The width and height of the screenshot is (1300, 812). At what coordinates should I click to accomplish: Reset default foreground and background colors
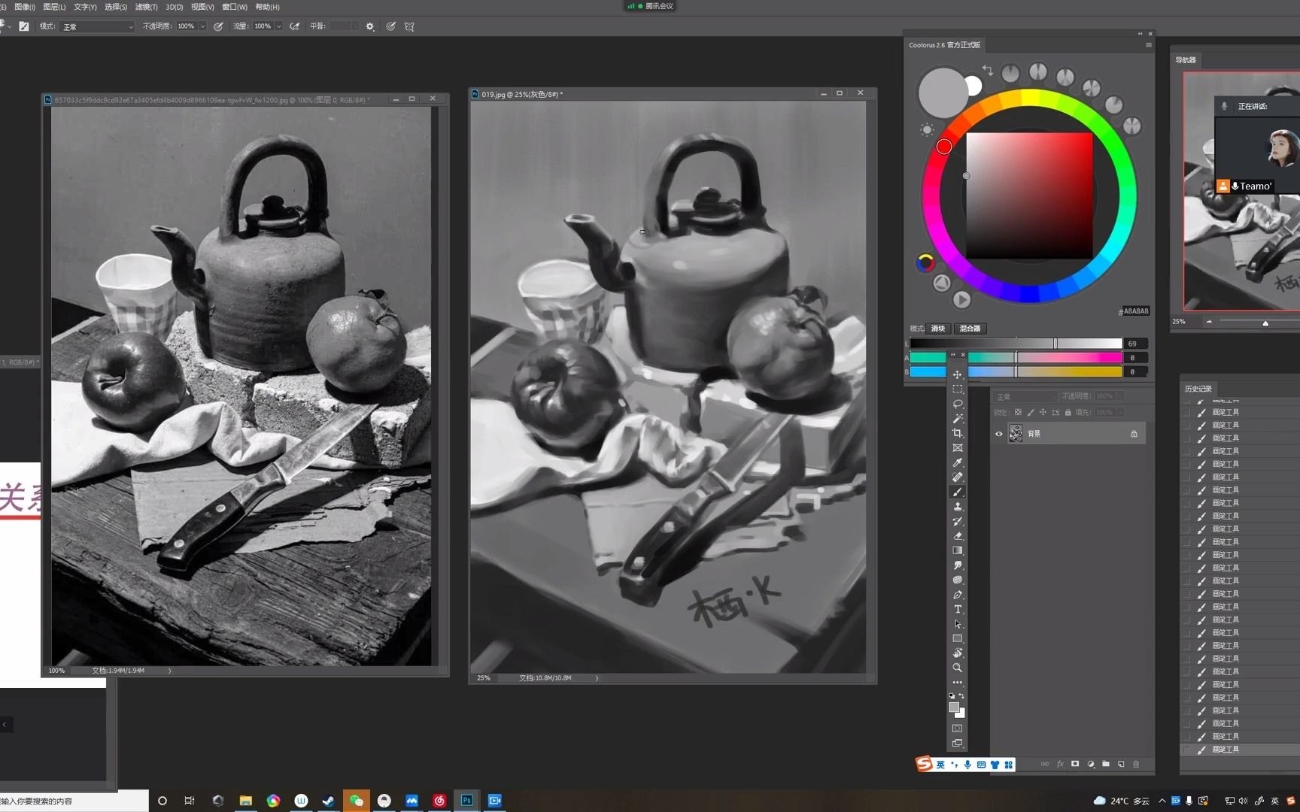[952, 695]
